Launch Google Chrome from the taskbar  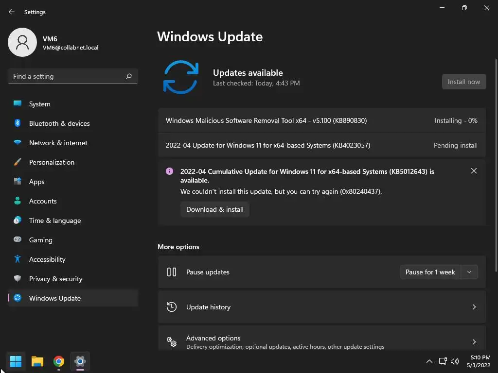click(x=59, y=361)
